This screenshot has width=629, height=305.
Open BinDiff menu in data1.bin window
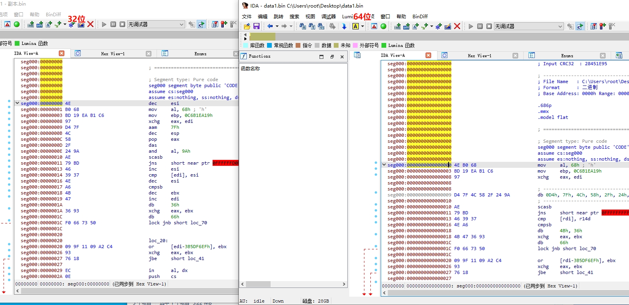(x=420, y=17)
